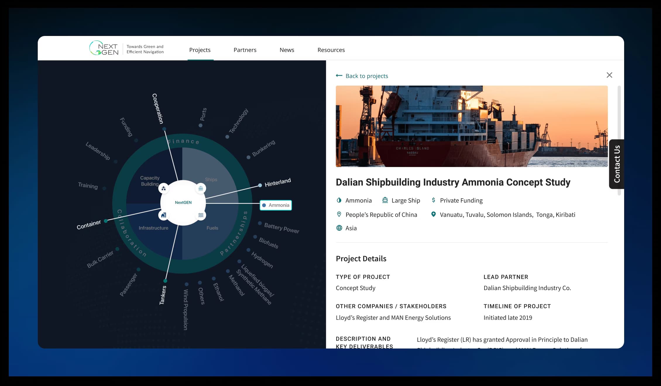
Task: Select the Large Ship icon beside its label
Action: point(384,200)
